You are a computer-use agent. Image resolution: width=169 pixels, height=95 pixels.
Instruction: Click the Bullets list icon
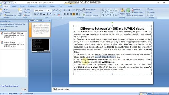(x=65, y=11)
